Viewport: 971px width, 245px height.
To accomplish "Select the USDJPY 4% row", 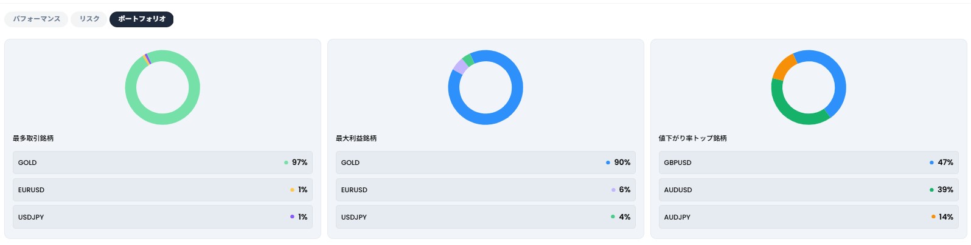I will pyautogui.click(x=485, y=217).
